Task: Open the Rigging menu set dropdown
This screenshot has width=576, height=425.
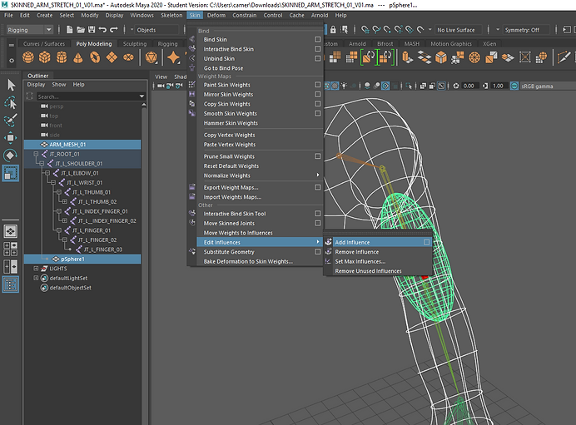Action: (x=29, y=30)
